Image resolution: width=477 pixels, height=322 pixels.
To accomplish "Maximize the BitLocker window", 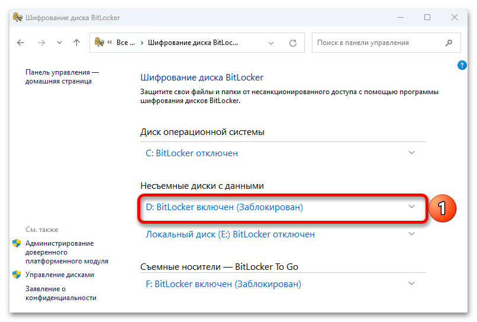I will (x=427, y=17).
